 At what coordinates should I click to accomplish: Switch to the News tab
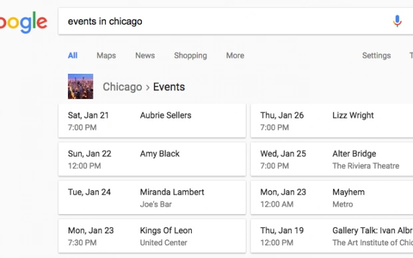click(x=145, y=55)
